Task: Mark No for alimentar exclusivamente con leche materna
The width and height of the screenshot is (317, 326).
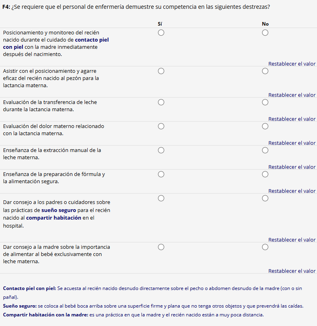Action: [x=265, y=247]
